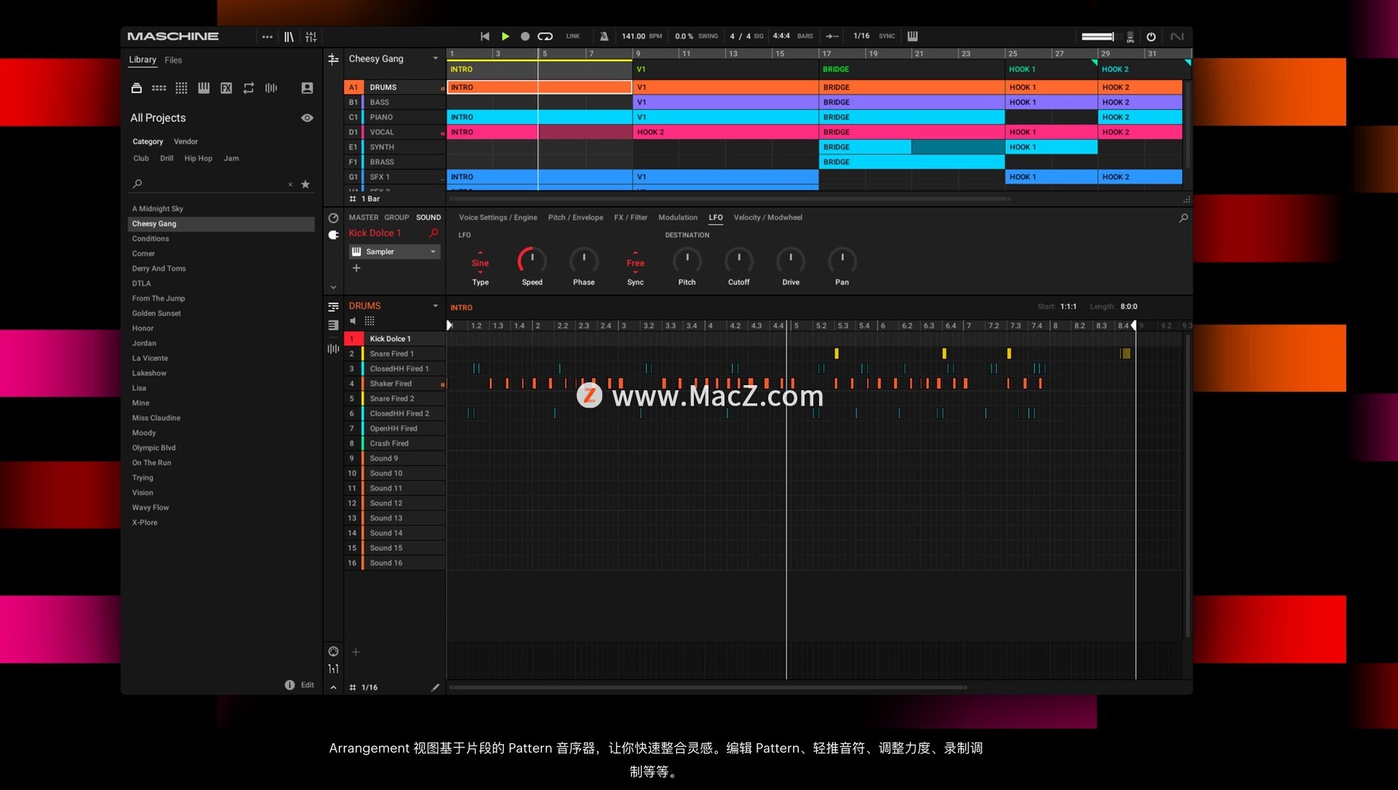
Task: Change LFO Sync down from Free
Action: coord(636,273)
